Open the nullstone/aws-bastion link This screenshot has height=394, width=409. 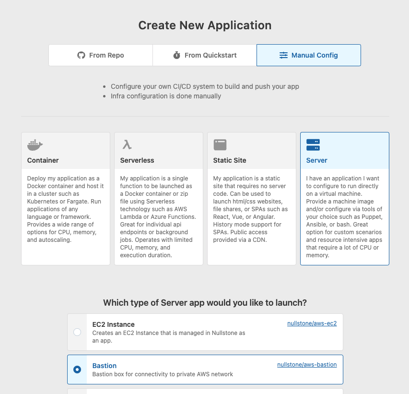tap(307, 365)
